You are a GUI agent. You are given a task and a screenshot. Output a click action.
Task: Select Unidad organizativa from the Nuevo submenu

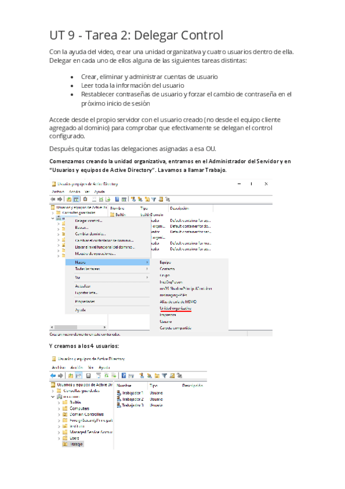click(175, 308)
